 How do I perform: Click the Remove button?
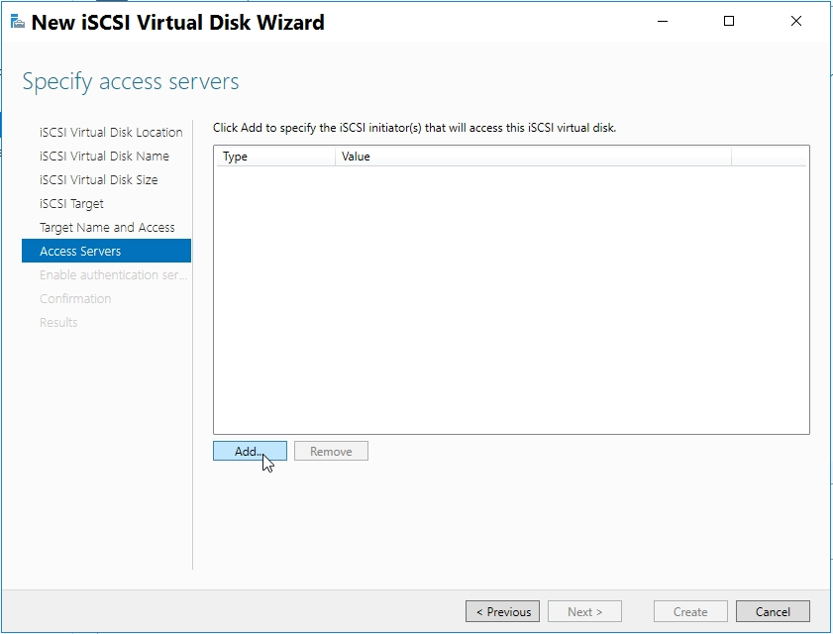pos(331,451)
